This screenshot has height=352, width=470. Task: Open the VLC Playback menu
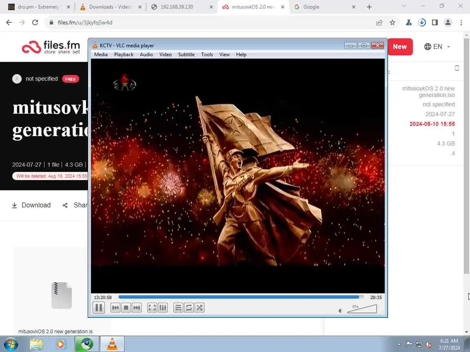[124, 55]
